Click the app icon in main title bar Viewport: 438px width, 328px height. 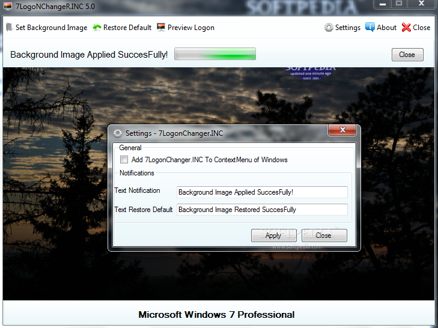point(8,6)
